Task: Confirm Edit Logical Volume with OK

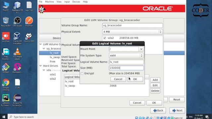Action: point(135,79)
